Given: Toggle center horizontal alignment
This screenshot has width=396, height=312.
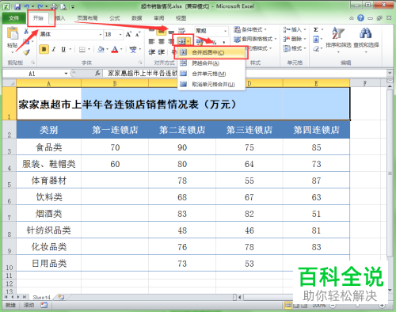Looking at the screenshot, I should [x=162, y=41].
